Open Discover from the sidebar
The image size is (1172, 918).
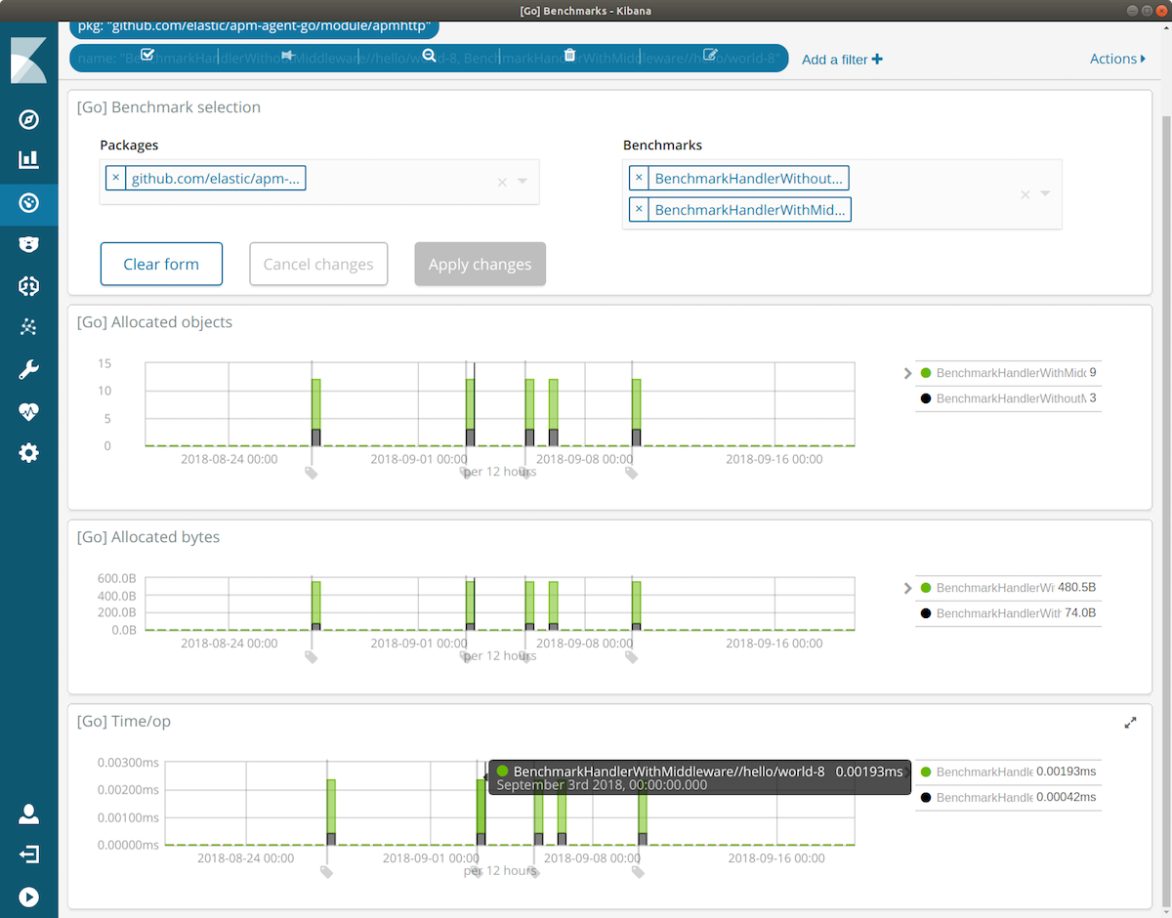(28, 119)
